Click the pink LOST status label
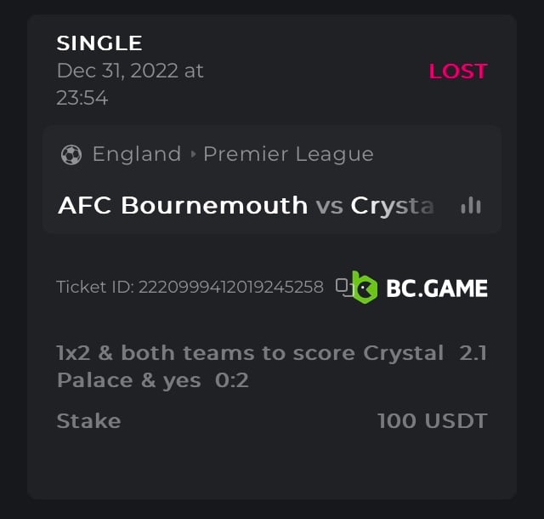Image resolution: width=544 pixels, height=519 pixels. [x=458, y=71]
